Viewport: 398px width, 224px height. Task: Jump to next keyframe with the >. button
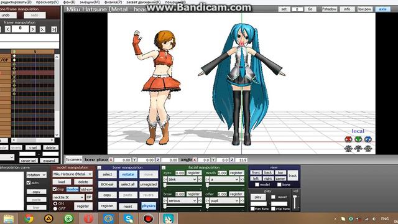(x=42, y=29)
